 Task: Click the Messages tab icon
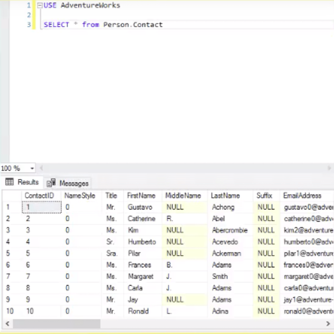pos(51,183)
